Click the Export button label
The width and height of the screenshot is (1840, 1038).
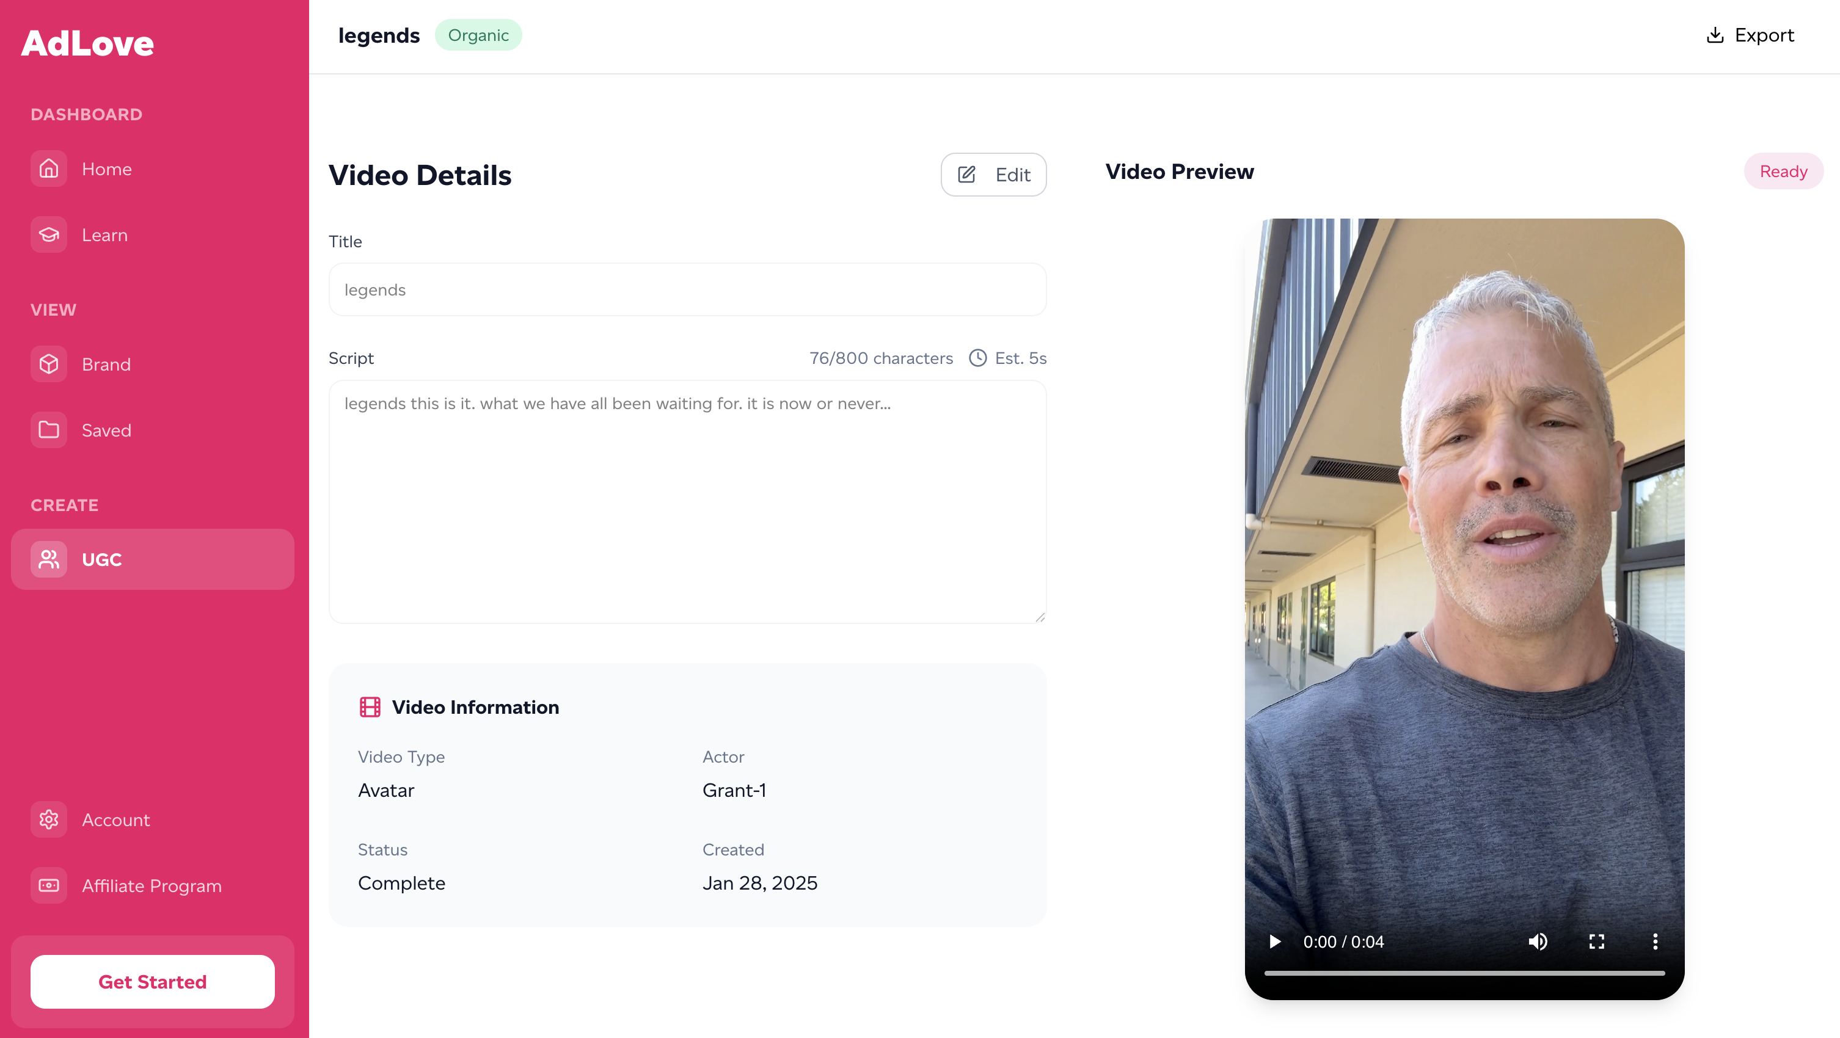click(x=1764, y=35)
